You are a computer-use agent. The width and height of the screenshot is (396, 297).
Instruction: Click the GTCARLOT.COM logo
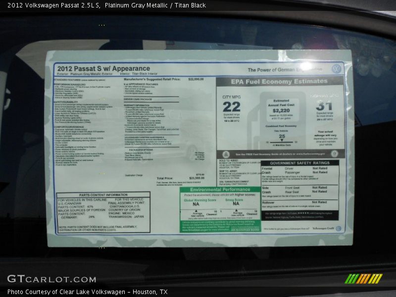tap(52, 279)
